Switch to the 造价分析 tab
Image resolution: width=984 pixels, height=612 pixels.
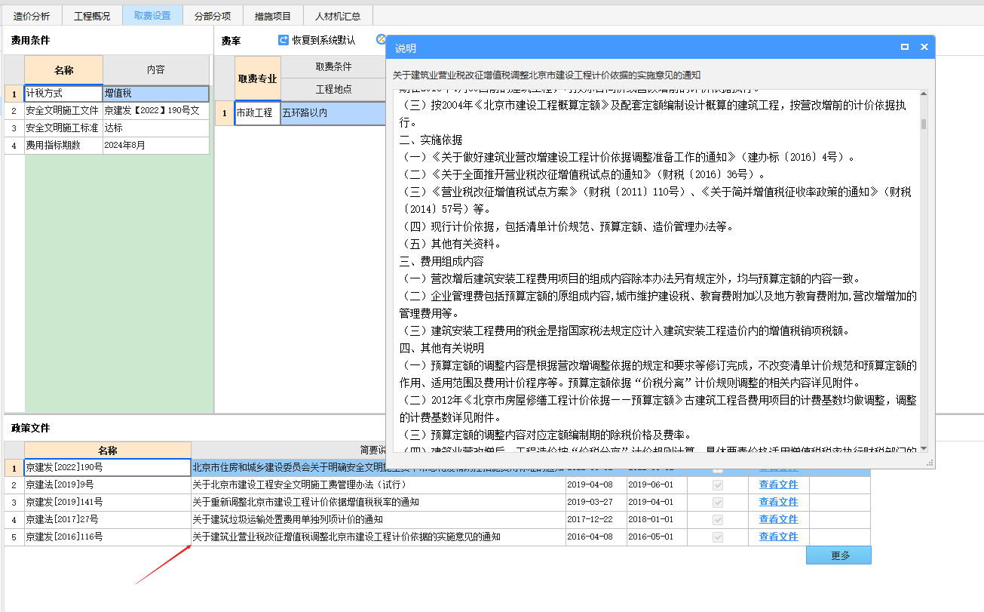point(32,16)
